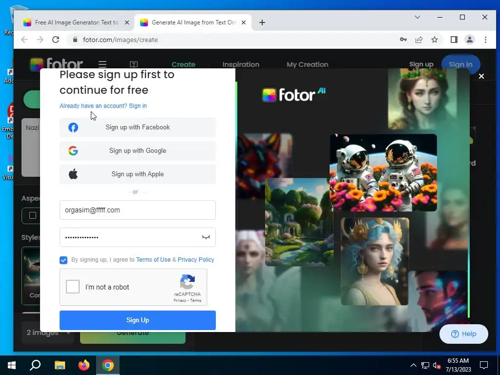Click Sign up in the page header
The height and width of the screenshot is (375, 500).
click(x=421, y=64)
